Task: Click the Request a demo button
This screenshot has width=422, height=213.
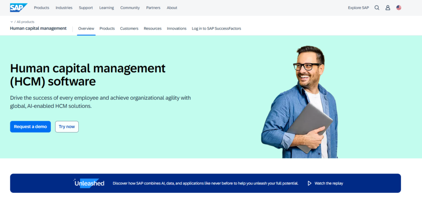Action: (x=30, y=126)
